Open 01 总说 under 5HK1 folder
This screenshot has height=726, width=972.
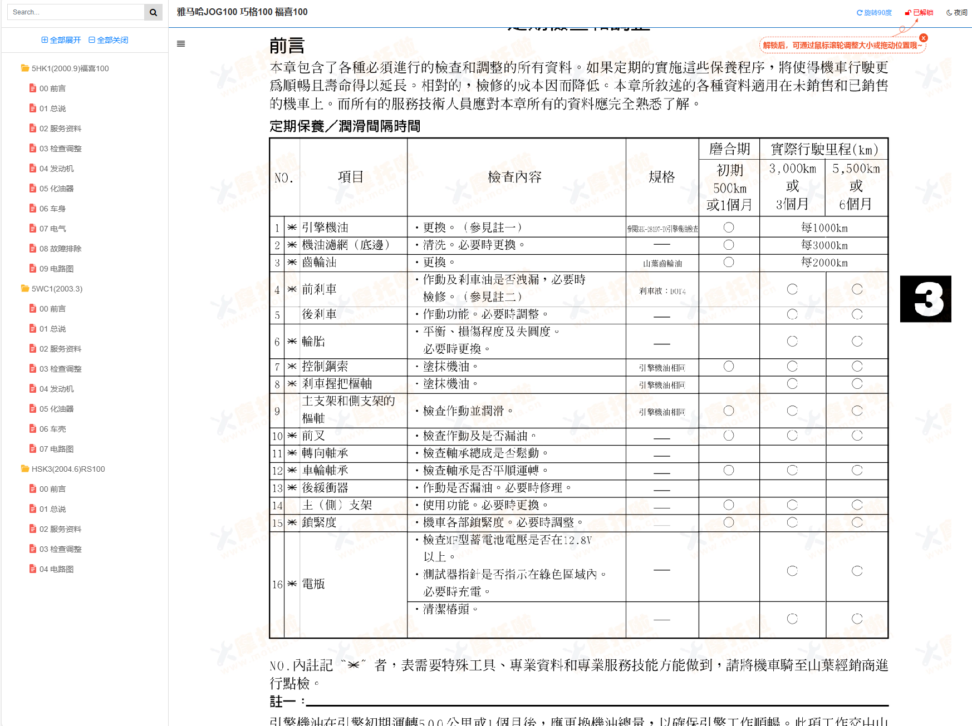pos(48,108)
